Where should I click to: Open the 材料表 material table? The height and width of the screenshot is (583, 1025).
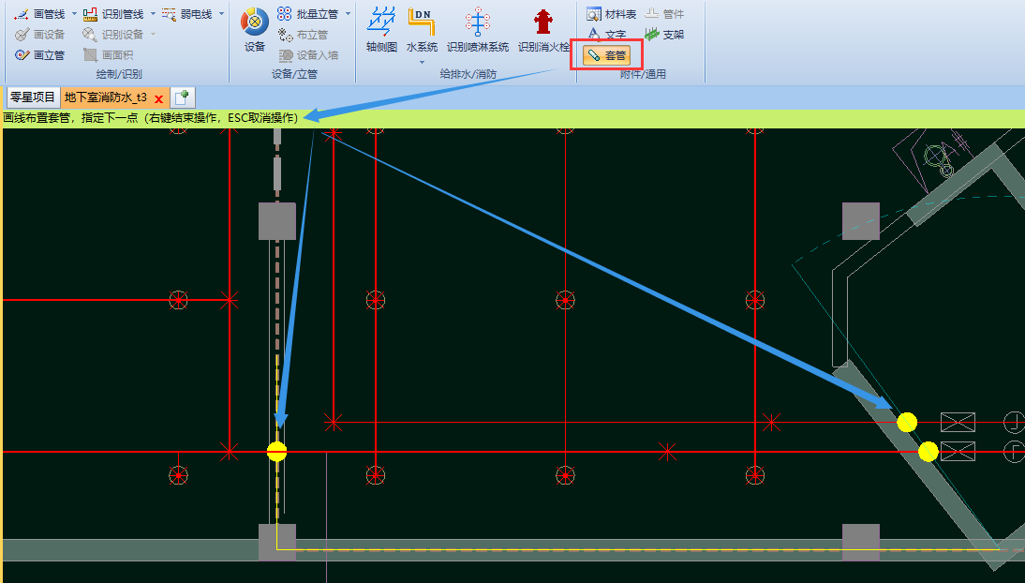[x=611, y=14]
